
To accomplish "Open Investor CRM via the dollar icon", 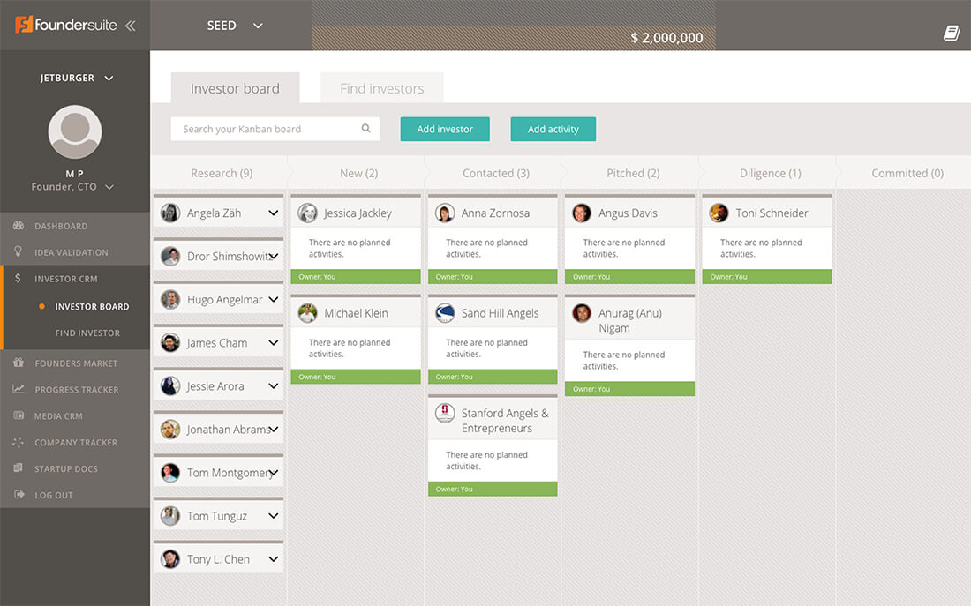I will coord(18,279).
